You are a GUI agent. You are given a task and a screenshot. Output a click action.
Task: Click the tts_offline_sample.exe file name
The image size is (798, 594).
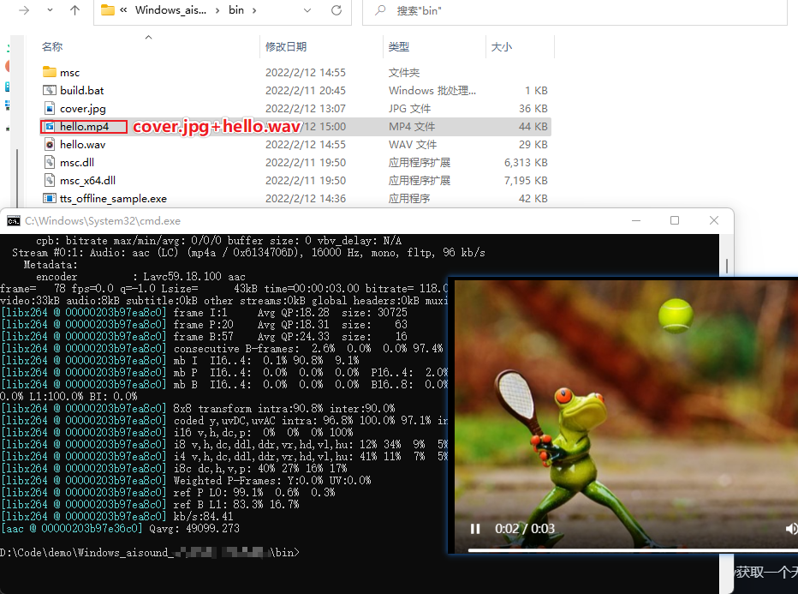114,199
